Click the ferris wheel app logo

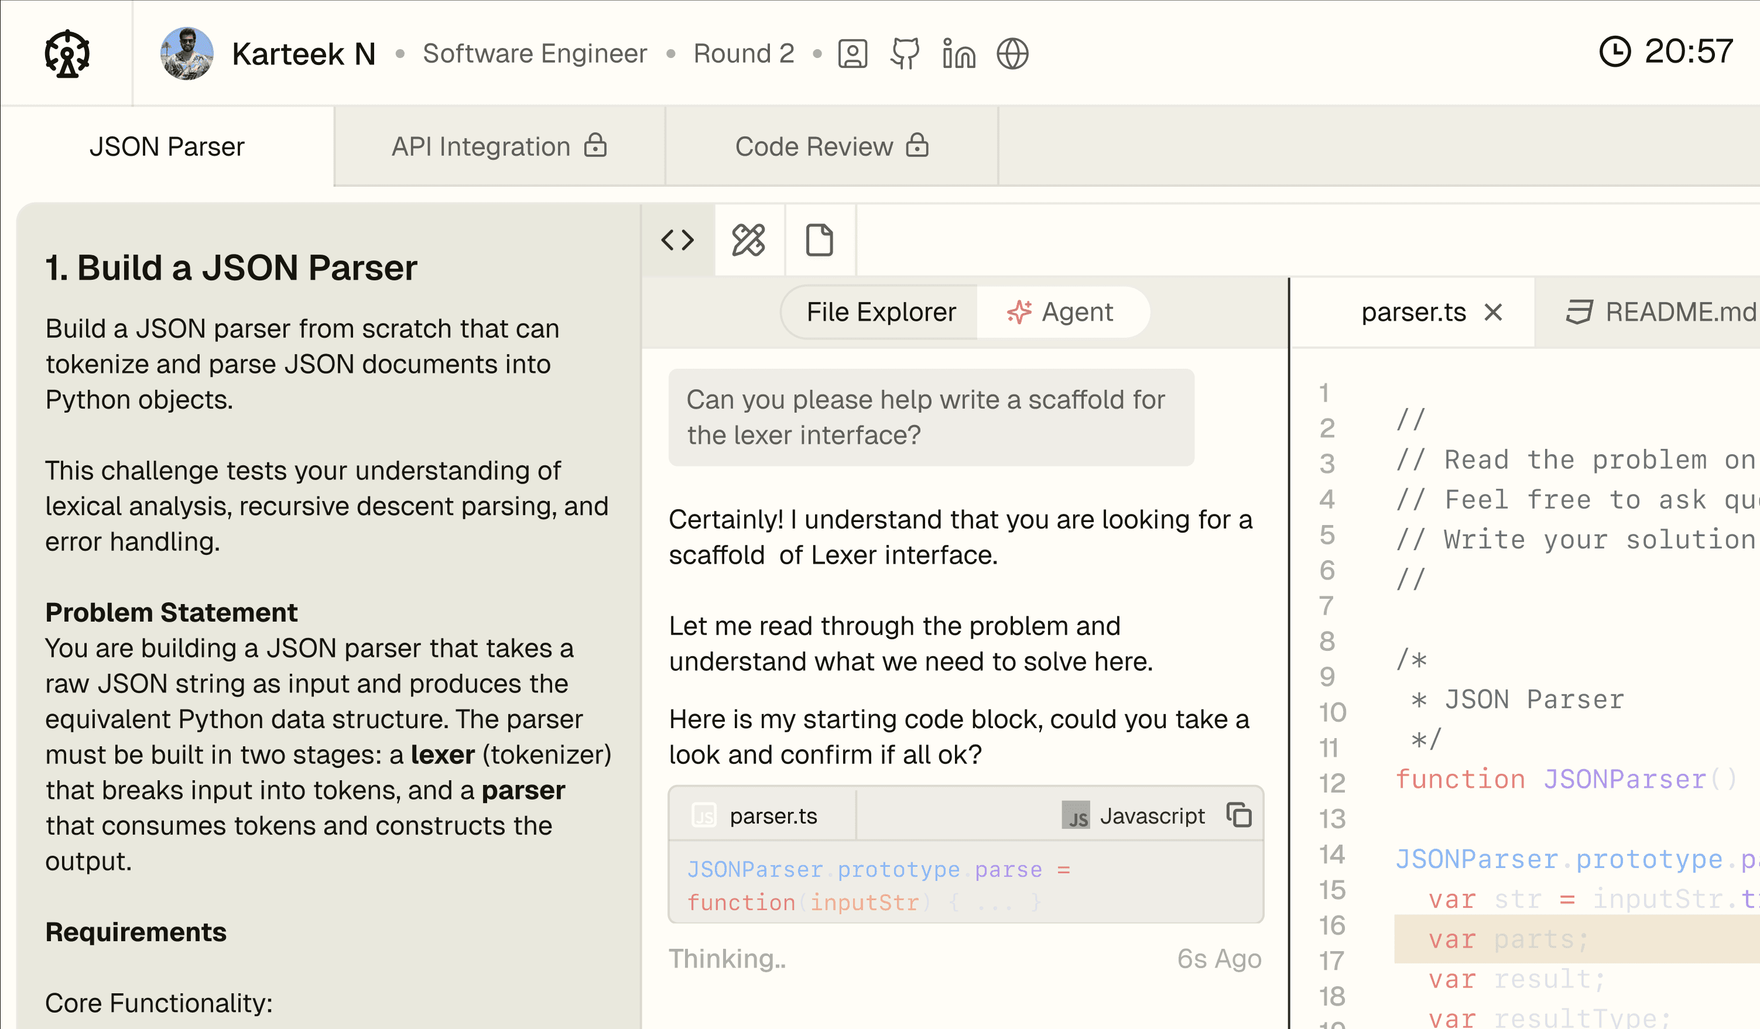pyautogui.click(x=67, y=54)
